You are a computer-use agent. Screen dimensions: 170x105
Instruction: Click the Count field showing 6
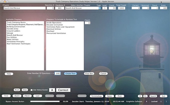point(87,23)
